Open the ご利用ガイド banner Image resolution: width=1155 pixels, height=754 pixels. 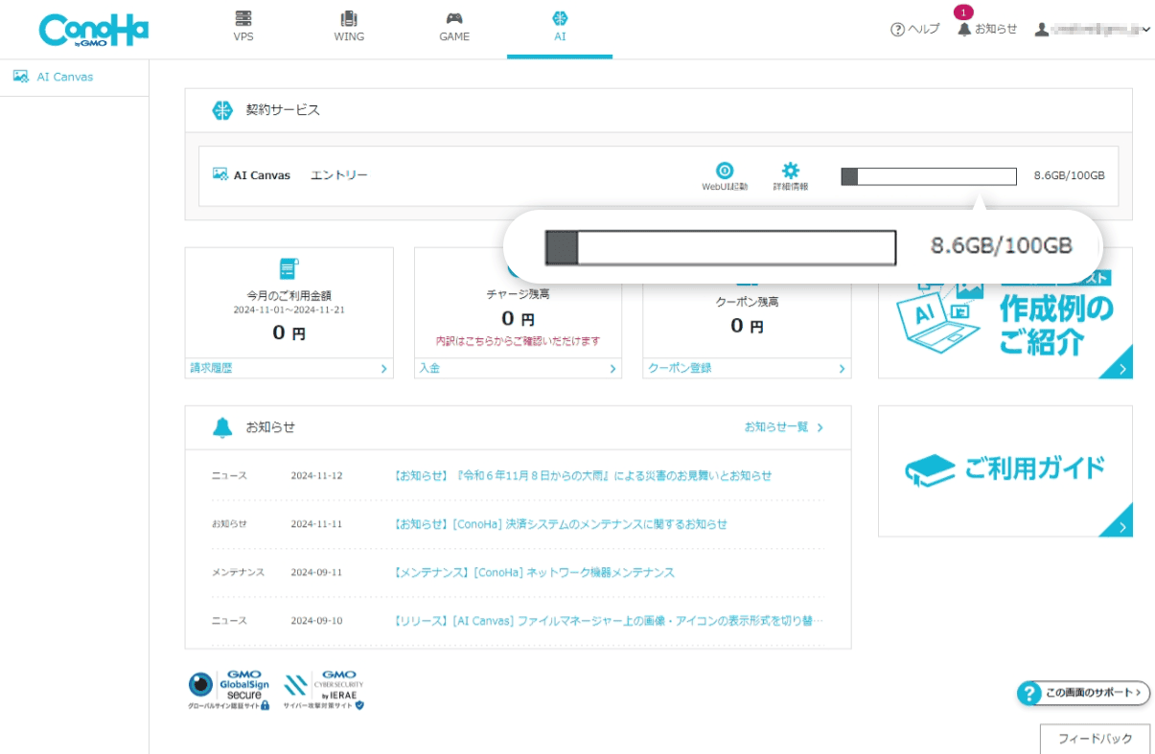tap(1005, 470)
